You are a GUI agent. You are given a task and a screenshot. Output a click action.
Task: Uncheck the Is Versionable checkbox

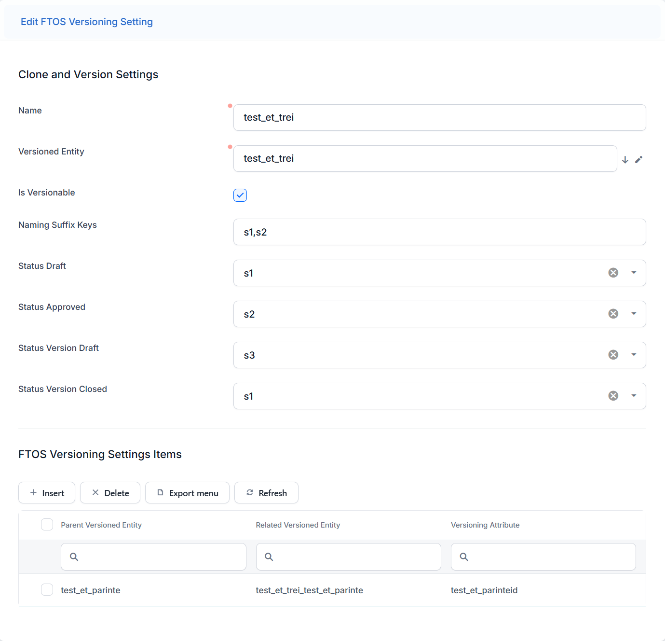click(240, 195)
